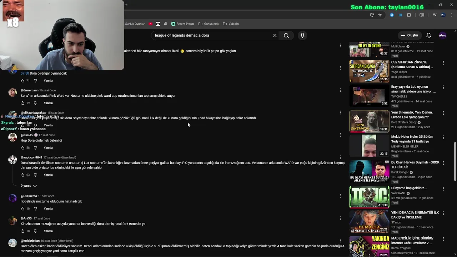Dislike the 'Dora o rengar oynanacak' comment
Screen dimensions: 457x257
[x=35, y=81]
